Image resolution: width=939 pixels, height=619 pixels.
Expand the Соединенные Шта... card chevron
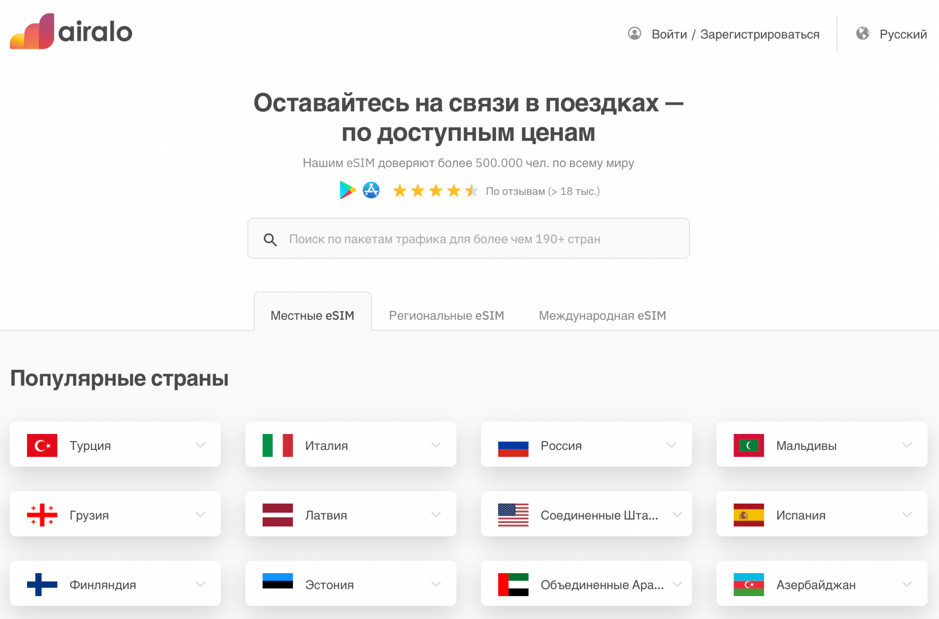[x=677, y=515]
